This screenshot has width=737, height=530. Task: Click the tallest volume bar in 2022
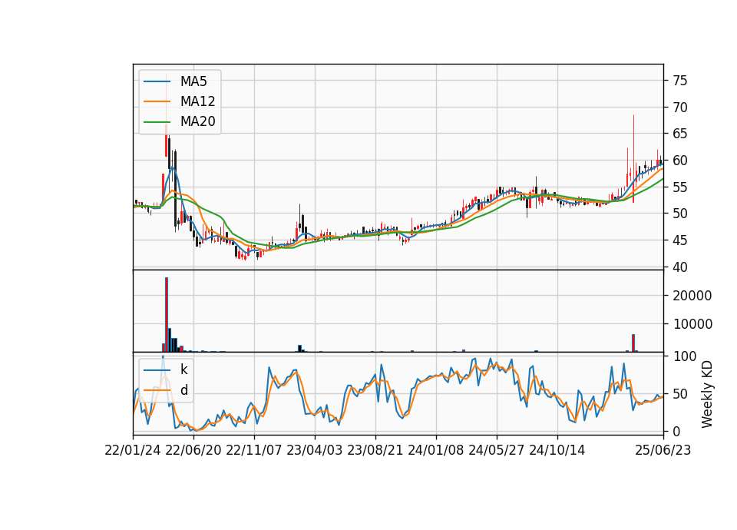tap(167, 315)
